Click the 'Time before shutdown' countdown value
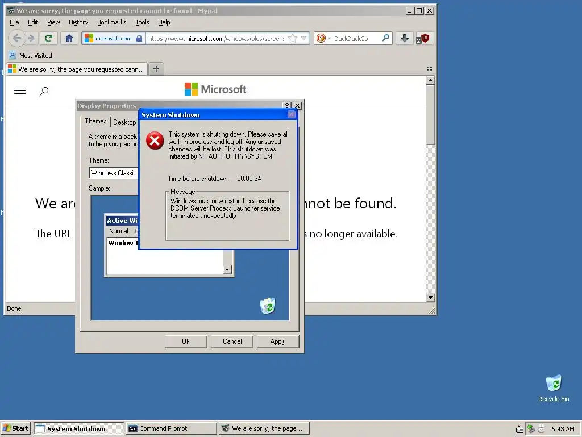Image resolution: width=582 pixels, height=437 pixels. pyautogui.click(x=249, y=178)
